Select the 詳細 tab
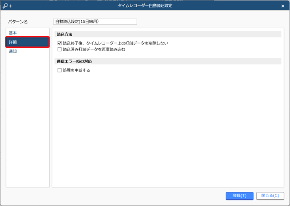The height and width of the screenshot is (206, 290). (27, 42)
